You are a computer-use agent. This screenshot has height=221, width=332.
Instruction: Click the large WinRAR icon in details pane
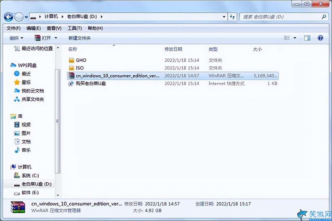coord(18,207)
